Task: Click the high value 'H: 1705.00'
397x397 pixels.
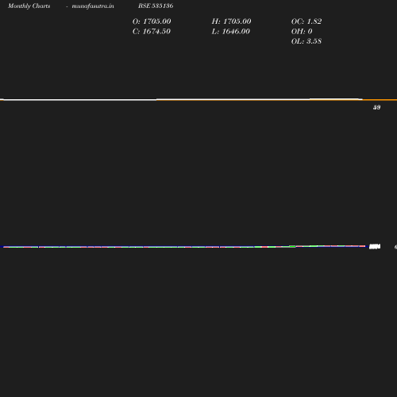Action: coord(231,21)
